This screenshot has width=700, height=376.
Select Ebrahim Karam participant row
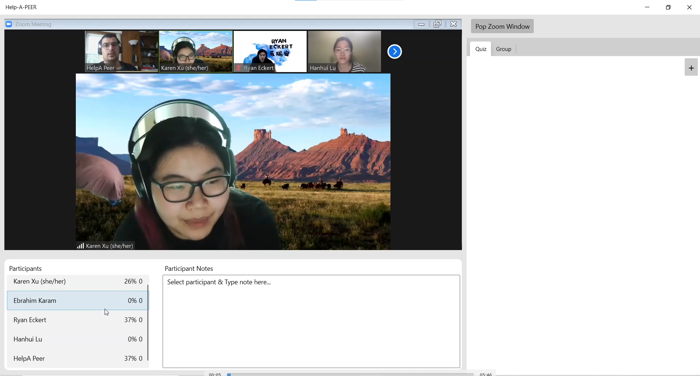point(77,301)
